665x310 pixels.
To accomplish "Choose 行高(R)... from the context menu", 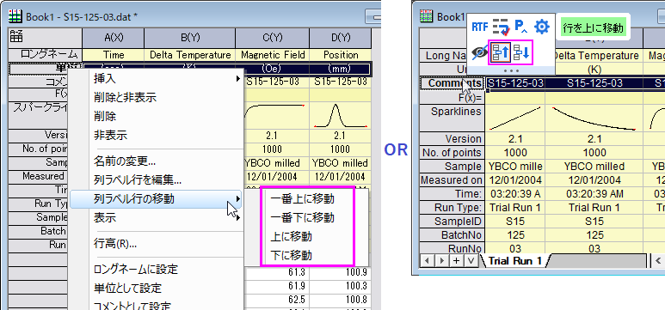I will coord(156,244).
